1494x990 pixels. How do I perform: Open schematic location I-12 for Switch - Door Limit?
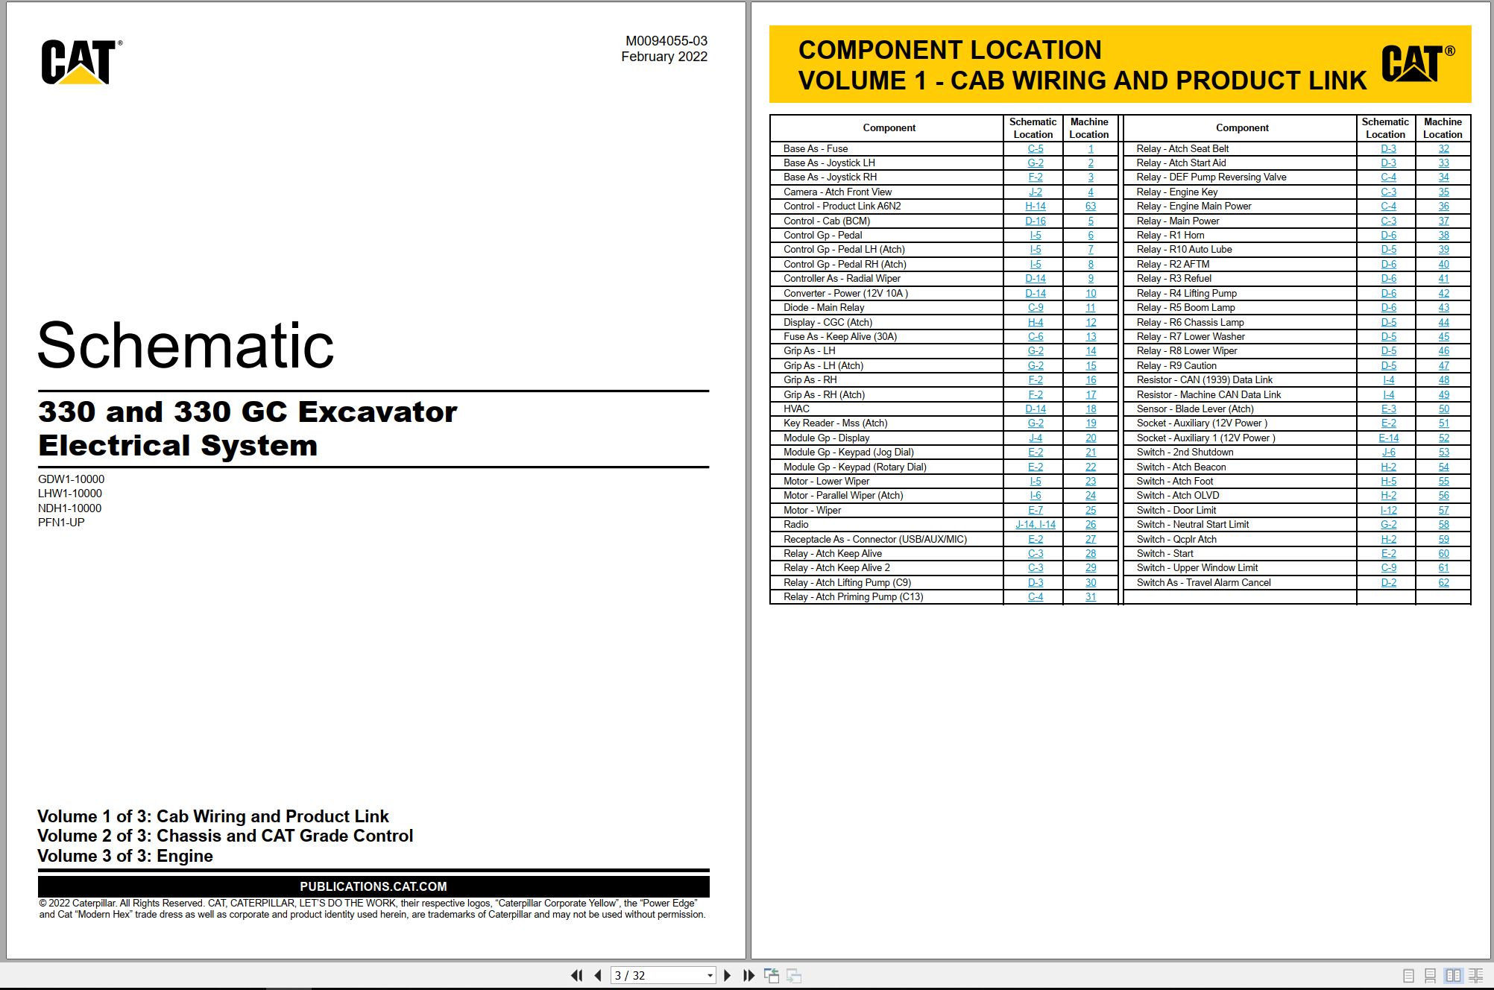1388,511
